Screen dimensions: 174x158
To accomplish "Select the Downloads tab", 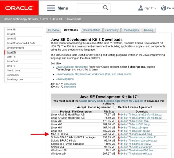I will click(71, 30).
